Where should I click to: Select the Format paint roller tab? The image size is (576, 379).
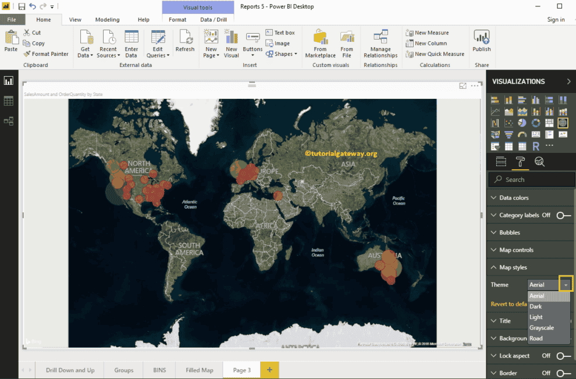tap(520, 162)
